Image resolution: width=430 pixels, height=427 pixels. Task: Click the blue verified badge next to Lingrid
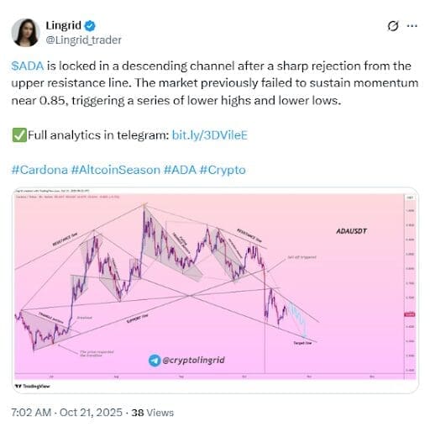click(90, 26)
